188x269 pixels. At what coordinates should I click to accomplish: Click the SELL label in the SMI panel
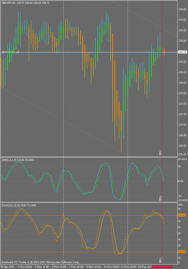(x=160, y=198)
